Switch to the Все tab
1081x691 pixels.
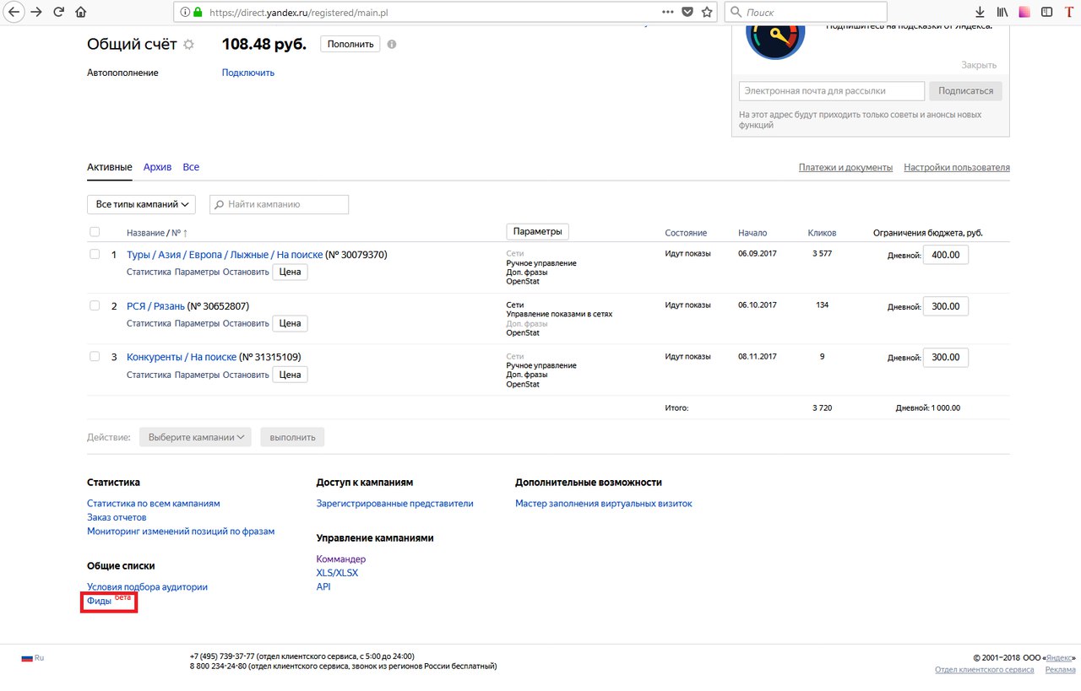click(191, 167)
